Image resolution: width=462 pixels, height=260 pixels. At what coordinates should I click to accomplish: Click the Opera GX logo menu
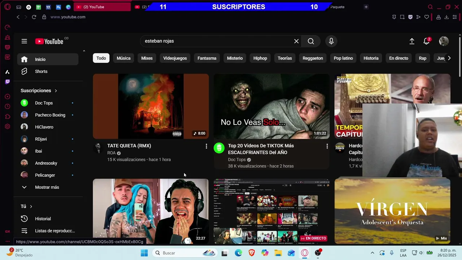(7, 7)
